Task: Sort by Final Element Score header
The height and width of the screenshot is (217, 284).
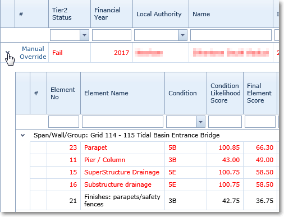Action: [x=260, y=93]
